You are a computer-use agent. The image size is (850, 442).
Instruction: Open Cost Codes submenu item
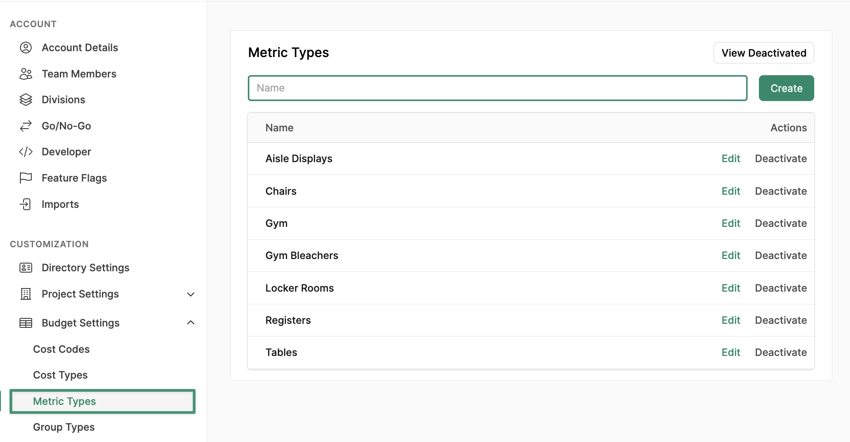click(61, 349)
